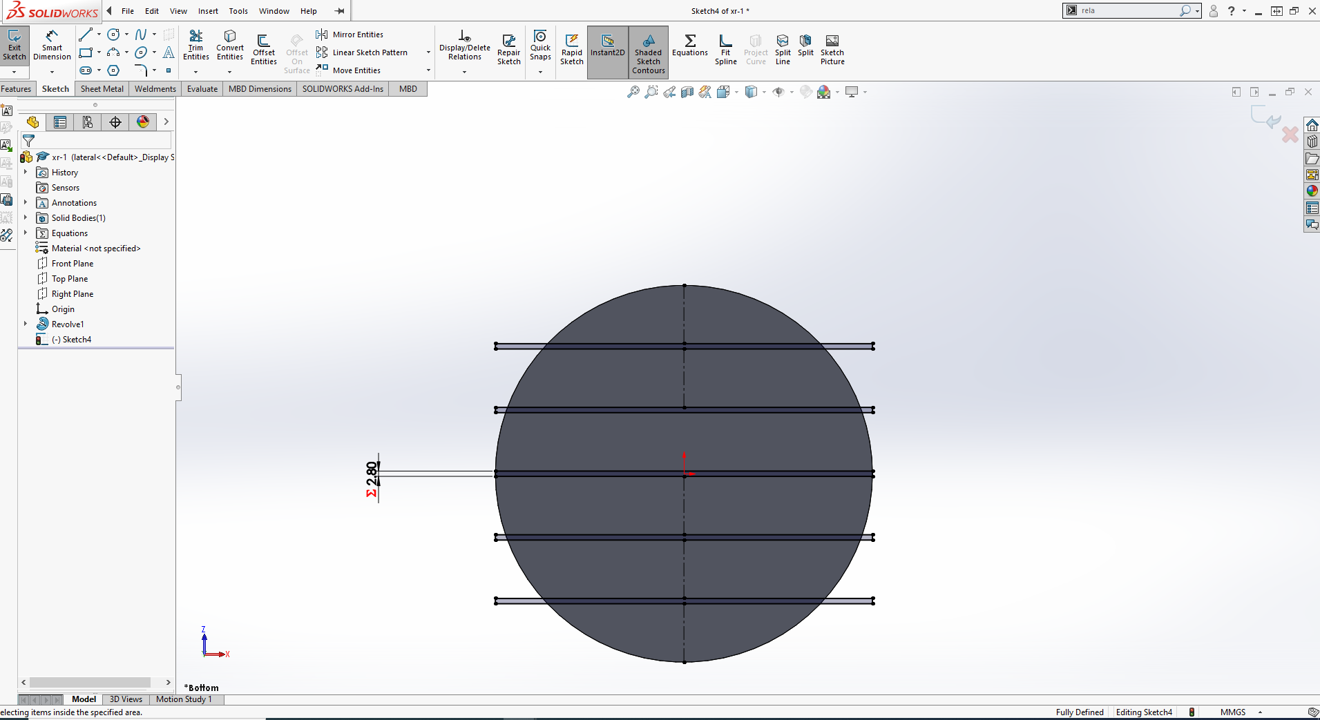Click Mirror Entities
This screenshot has height=720, width=1320.
[x=350, y=35]
